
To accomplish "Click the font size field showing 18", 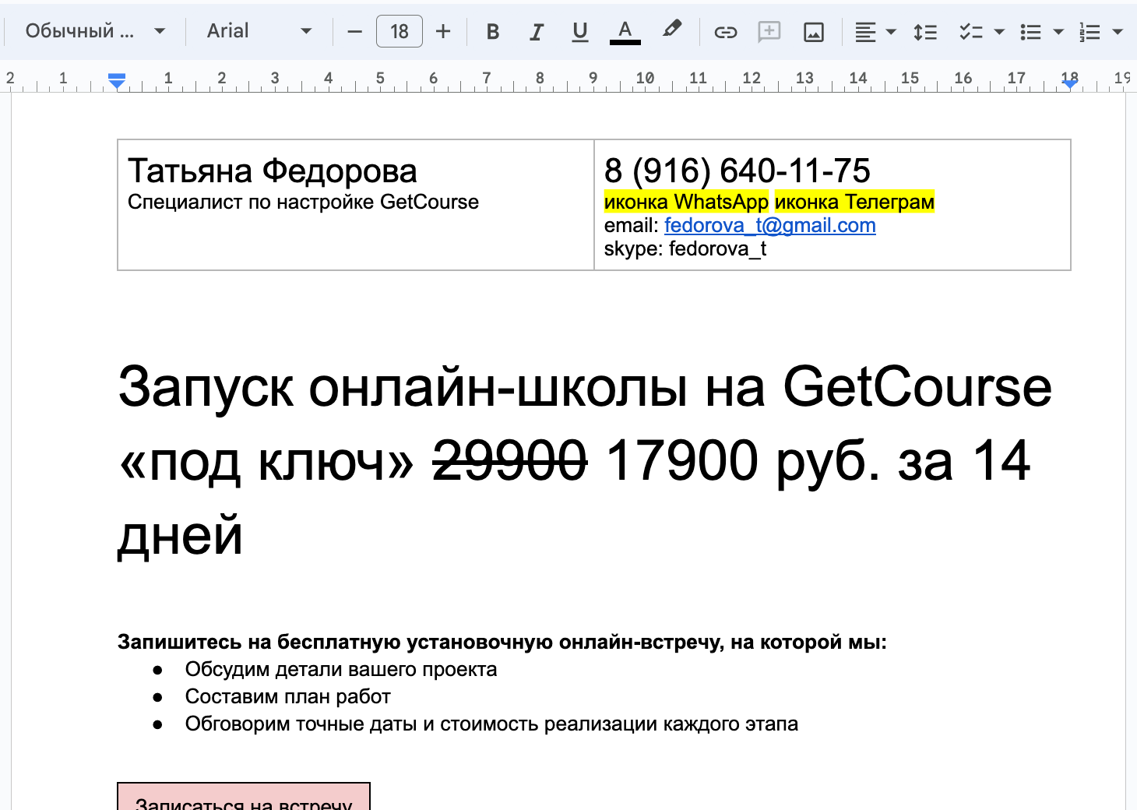I will [400, 32].
